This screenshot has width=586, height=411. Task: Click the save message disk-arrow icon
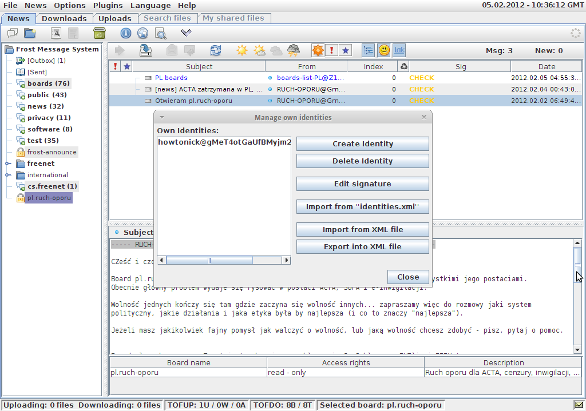tap(146, 50)
